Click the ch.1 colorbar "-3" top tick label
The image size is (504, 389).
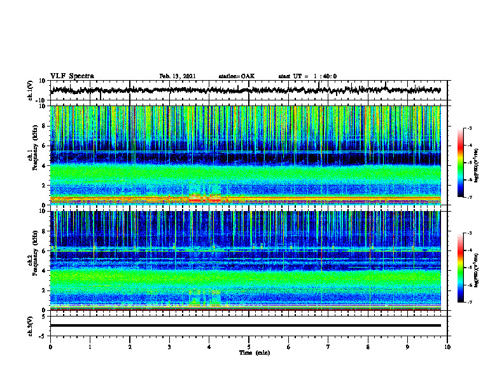[470, 128]
